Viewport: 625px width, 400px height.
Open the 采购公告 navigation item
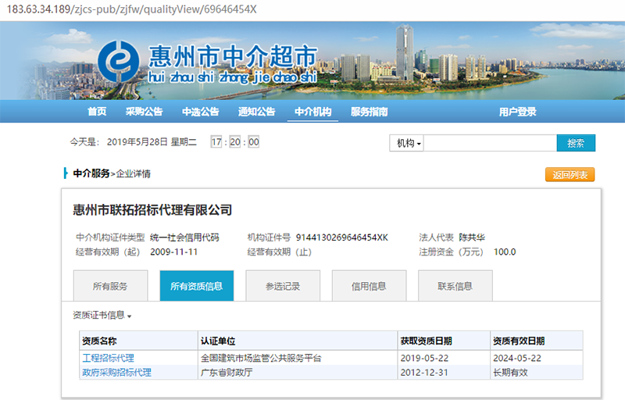(x=144, y=112)
